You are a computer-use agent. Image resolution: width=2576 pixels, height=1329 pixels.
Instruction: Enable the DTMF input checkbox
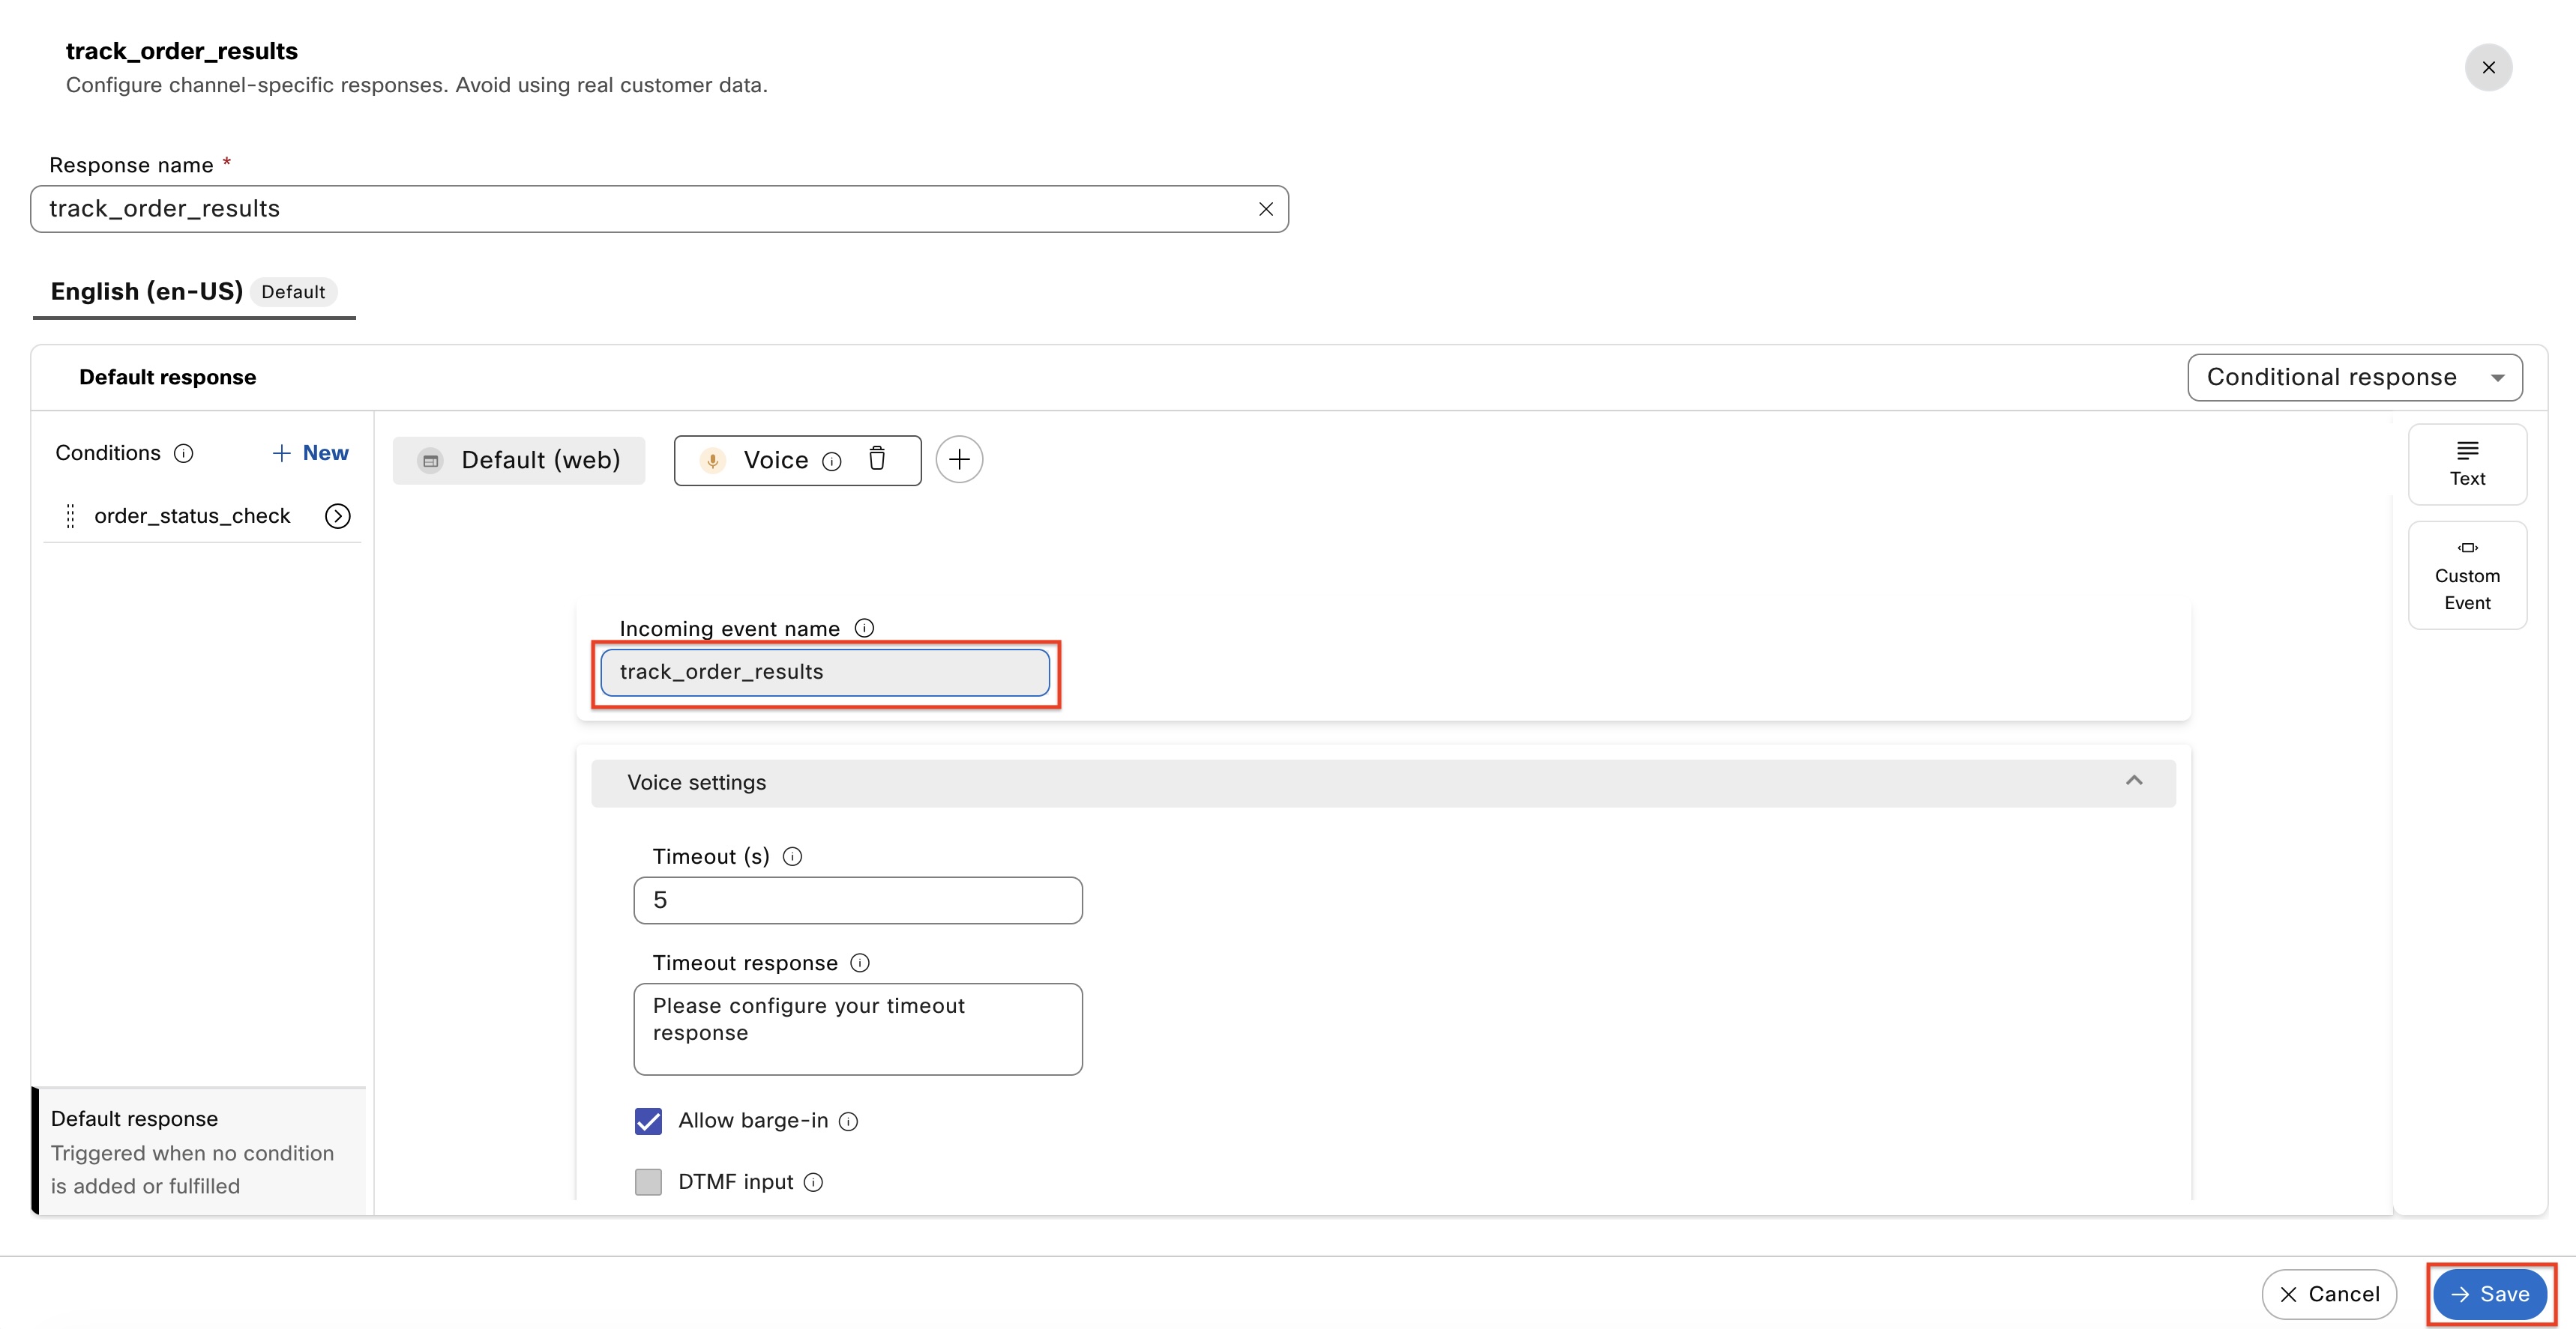click(648, 1182)
